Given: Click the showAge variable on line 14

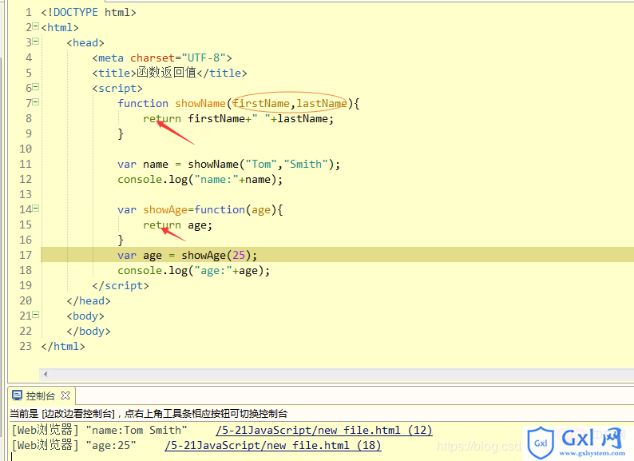Looking at the screenshot, I should 165,210.
